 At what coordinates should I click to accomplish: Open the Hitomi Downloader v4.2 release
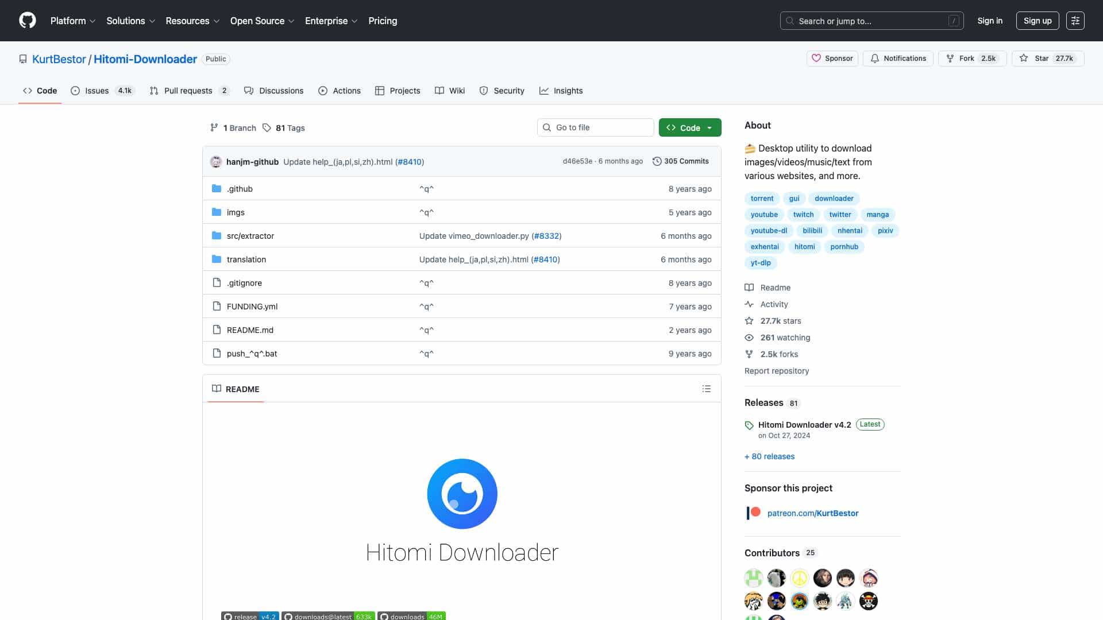[x=804, y=424]
